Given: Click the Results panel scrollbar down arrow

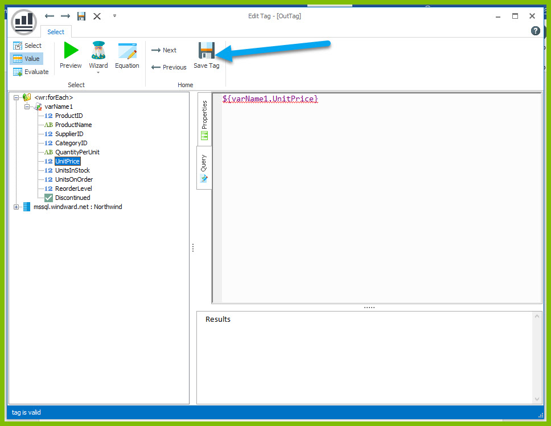Looking at the screenshot, I should click(x=537, y=399).
